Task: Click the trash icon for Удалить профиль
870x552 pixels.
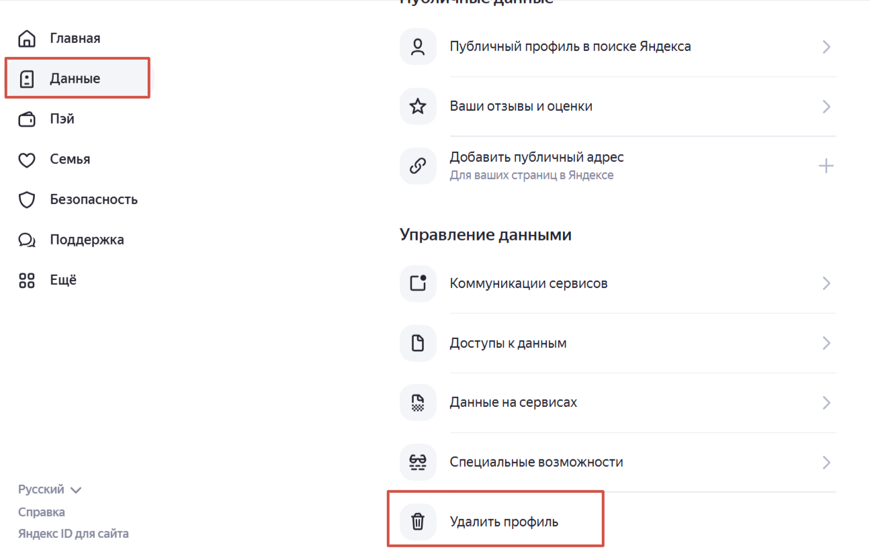Action: tap(418, 522)
